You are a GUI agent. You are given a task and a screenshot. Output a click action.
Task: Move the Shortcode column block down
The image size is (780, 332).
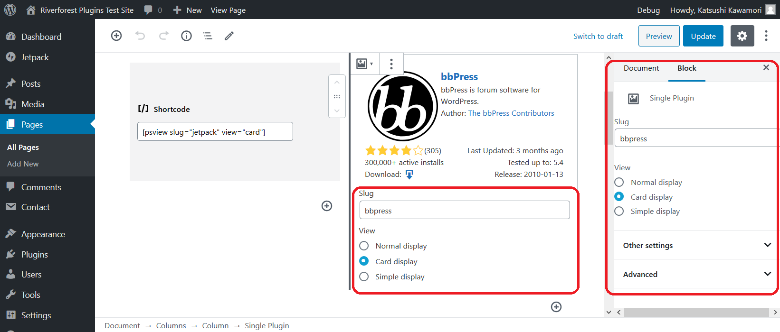pyautogui.click(x=337, y=111)
